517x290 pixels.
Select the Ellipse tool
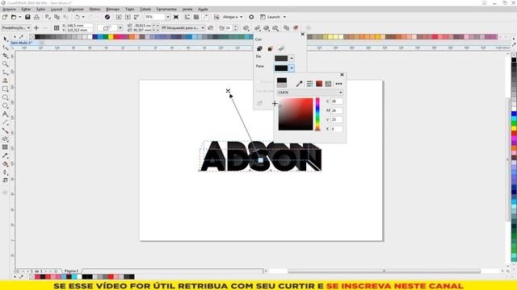click(6, 97)
